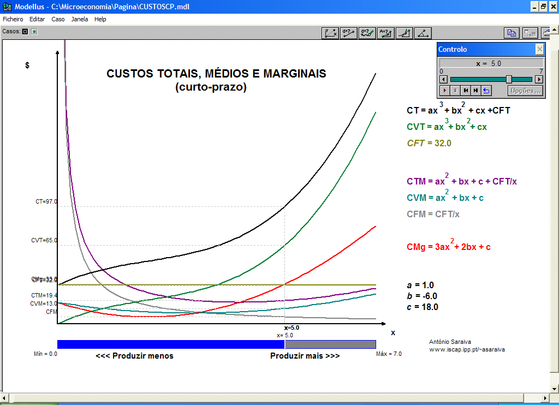
Task: Click the blue repeat arrow in Controlo
Action: [x=486, y=91]
